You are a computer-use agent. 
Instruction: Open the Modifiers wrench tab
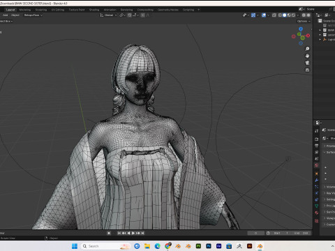[x=317, y=180]
